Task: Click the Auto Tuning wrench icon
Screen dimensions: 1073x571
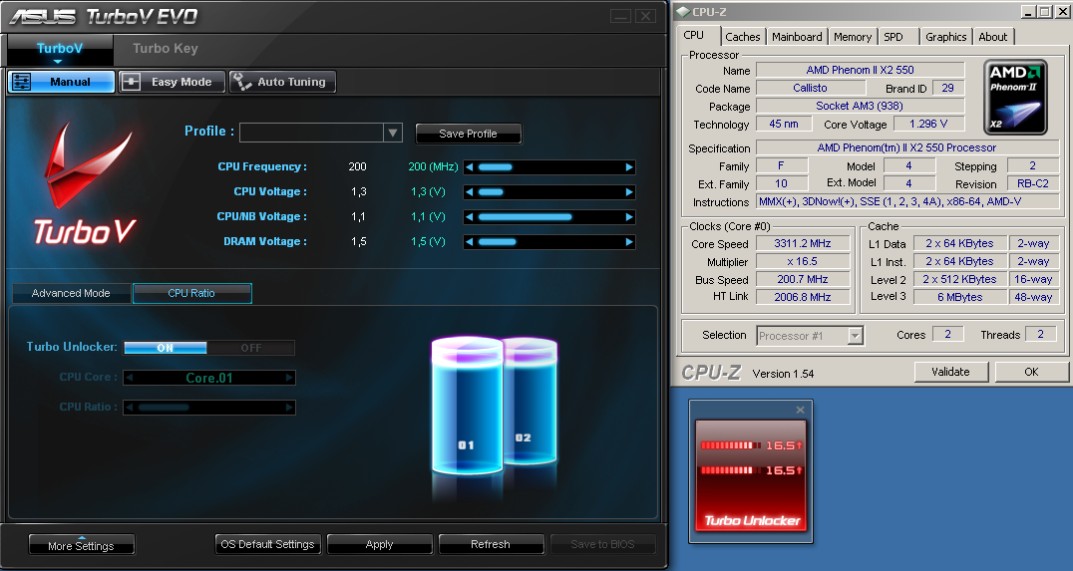Action: coord(241,82)
